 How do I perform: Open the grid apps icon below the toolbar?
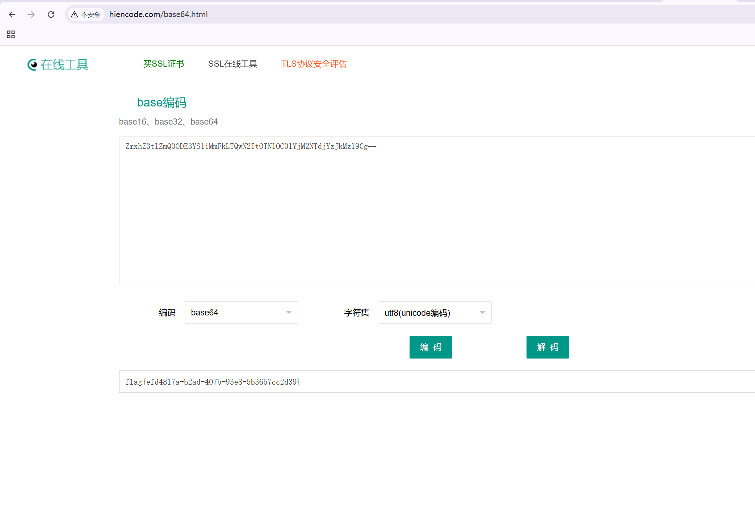tap(11, 34)
